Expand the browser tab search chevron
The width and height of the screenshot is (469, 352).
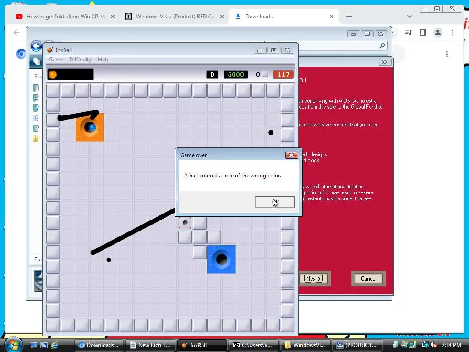pyautogui.click(x=409, y=16)
